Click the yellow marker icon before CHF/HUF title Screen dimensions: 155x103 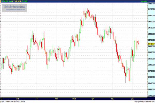pos(1,1)
